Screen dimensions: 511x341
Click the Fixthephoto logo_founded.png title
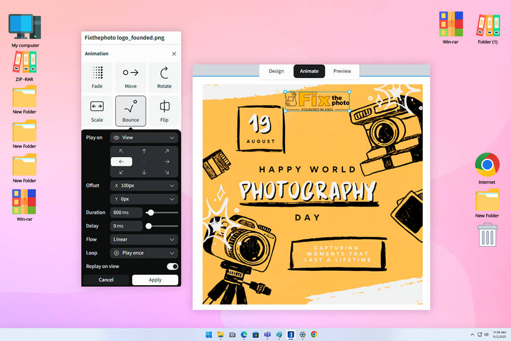124,37
